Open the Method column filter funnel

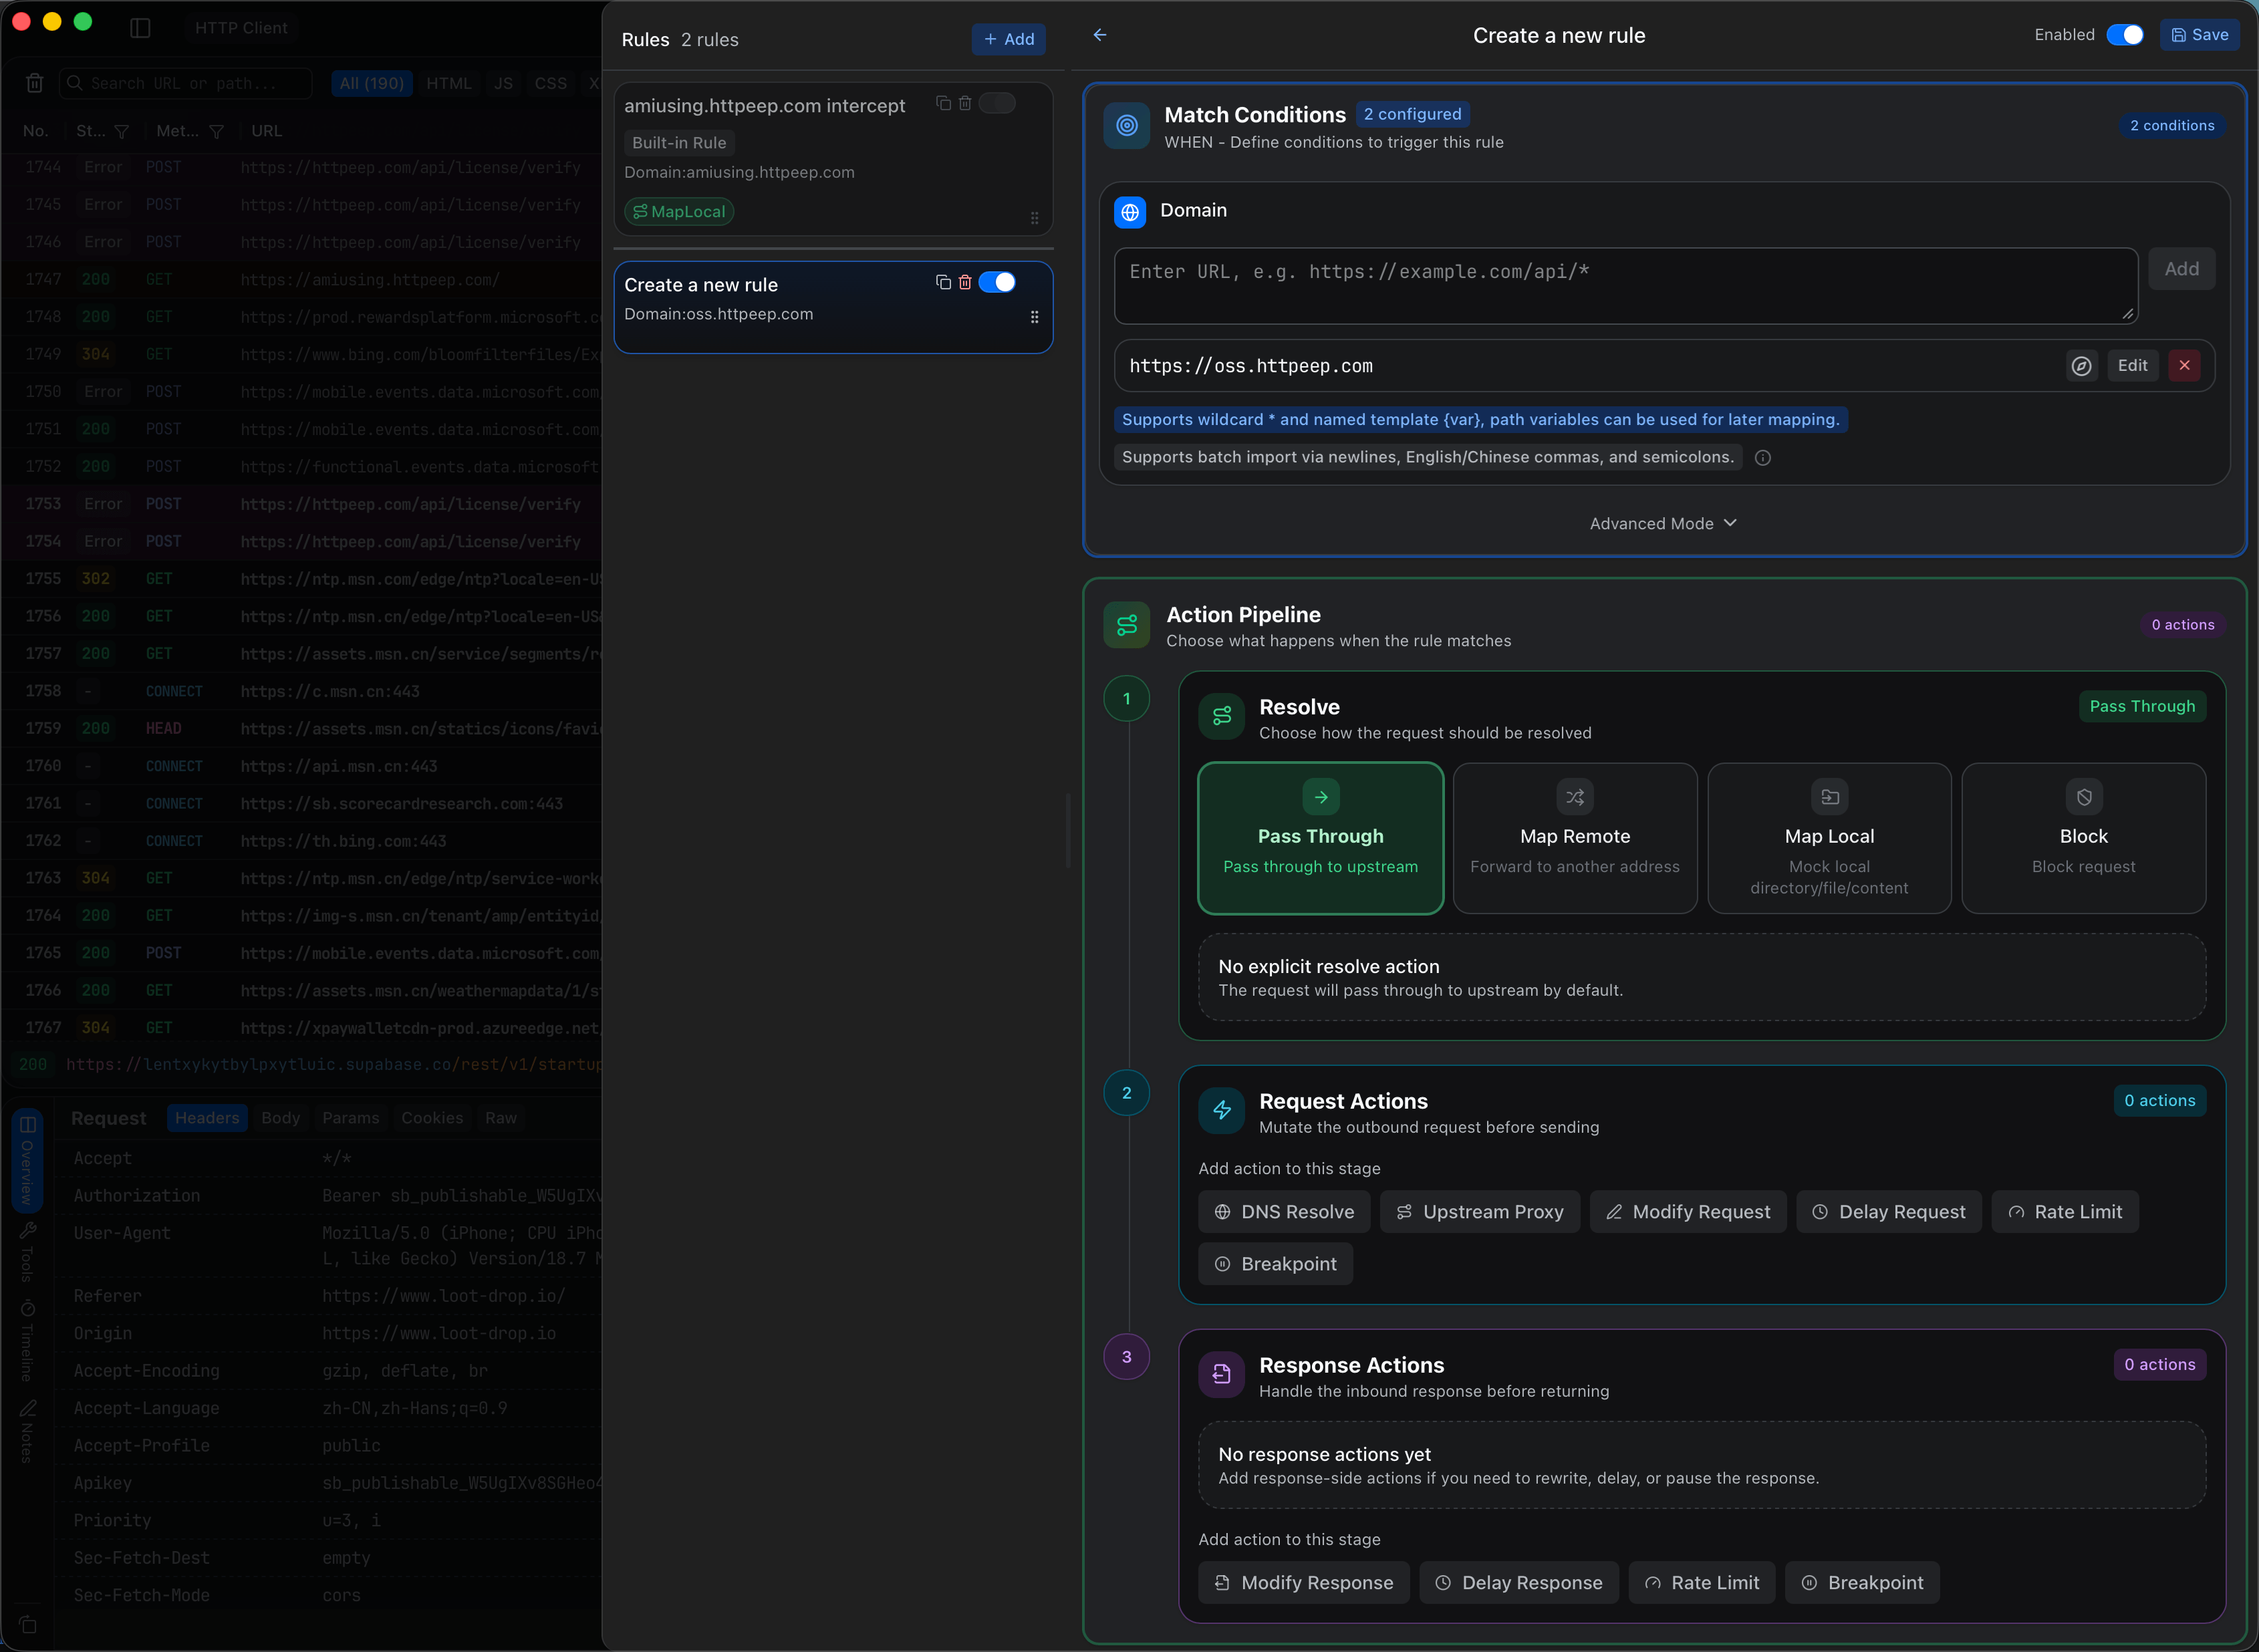click(216, 132)
